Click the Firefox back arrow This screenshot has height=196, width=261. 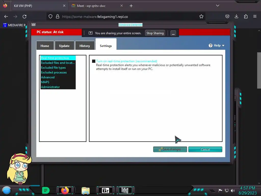6,17
